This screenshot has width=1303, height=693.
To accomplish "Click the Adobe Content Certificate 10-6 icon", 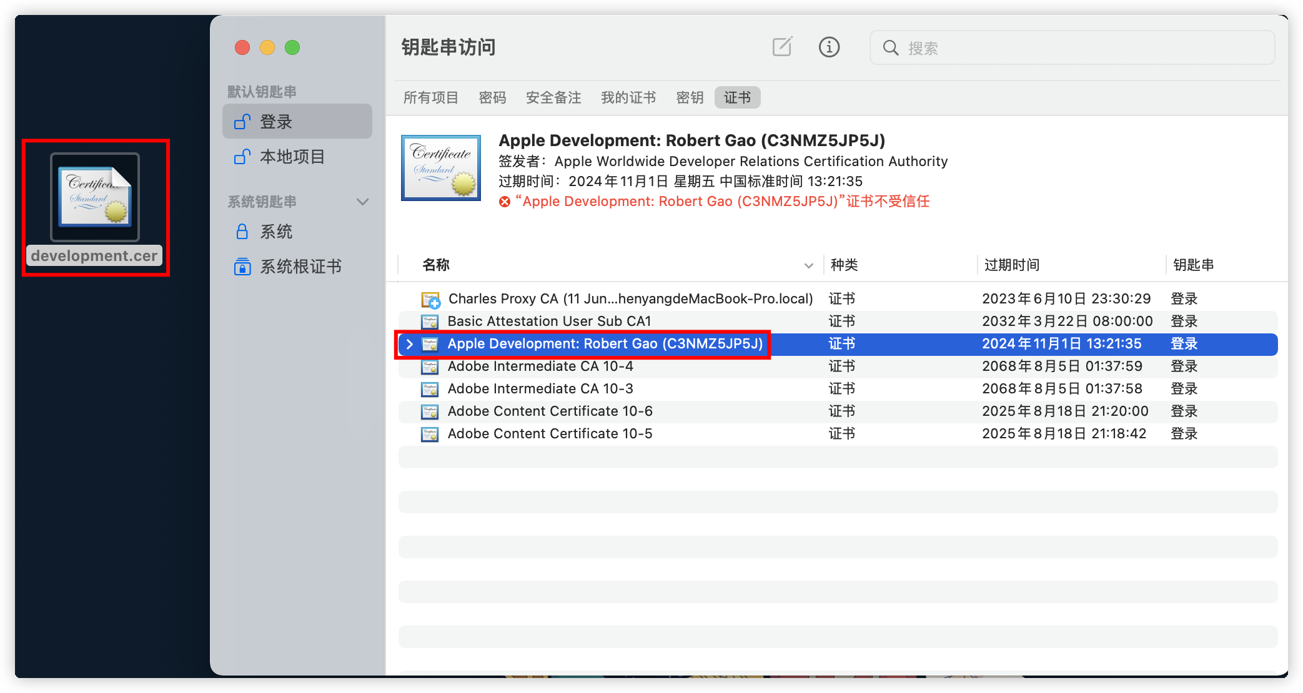I will (430, 411).
